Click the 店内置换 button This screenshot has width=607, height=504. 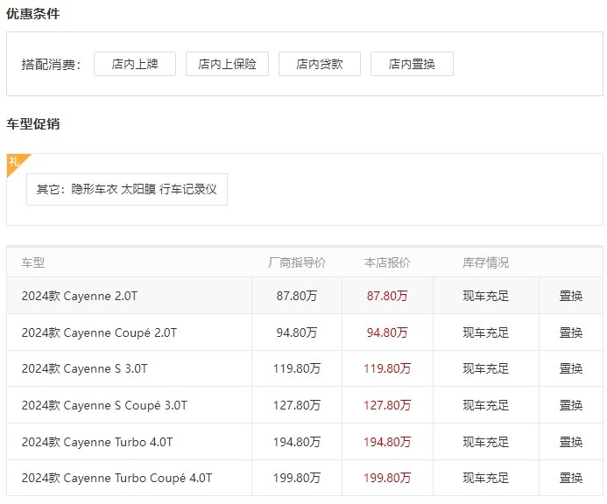[x=412, y=64]
